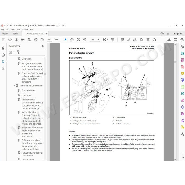This screenshot has height=185, width=185.
Task: Open the zoom percentage dropdown
Action: point(98,40)
